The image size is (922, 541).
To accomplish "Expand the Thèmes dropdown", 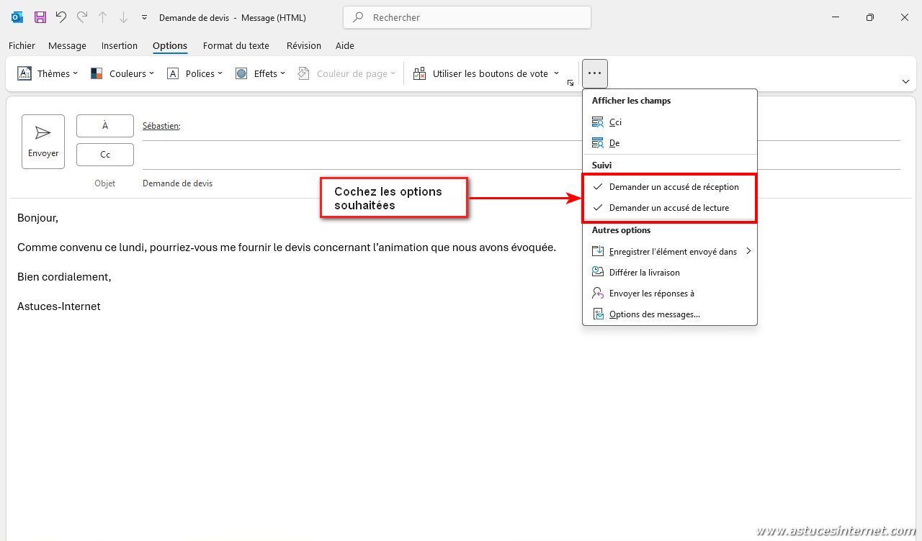I will [x=48, y=73].
